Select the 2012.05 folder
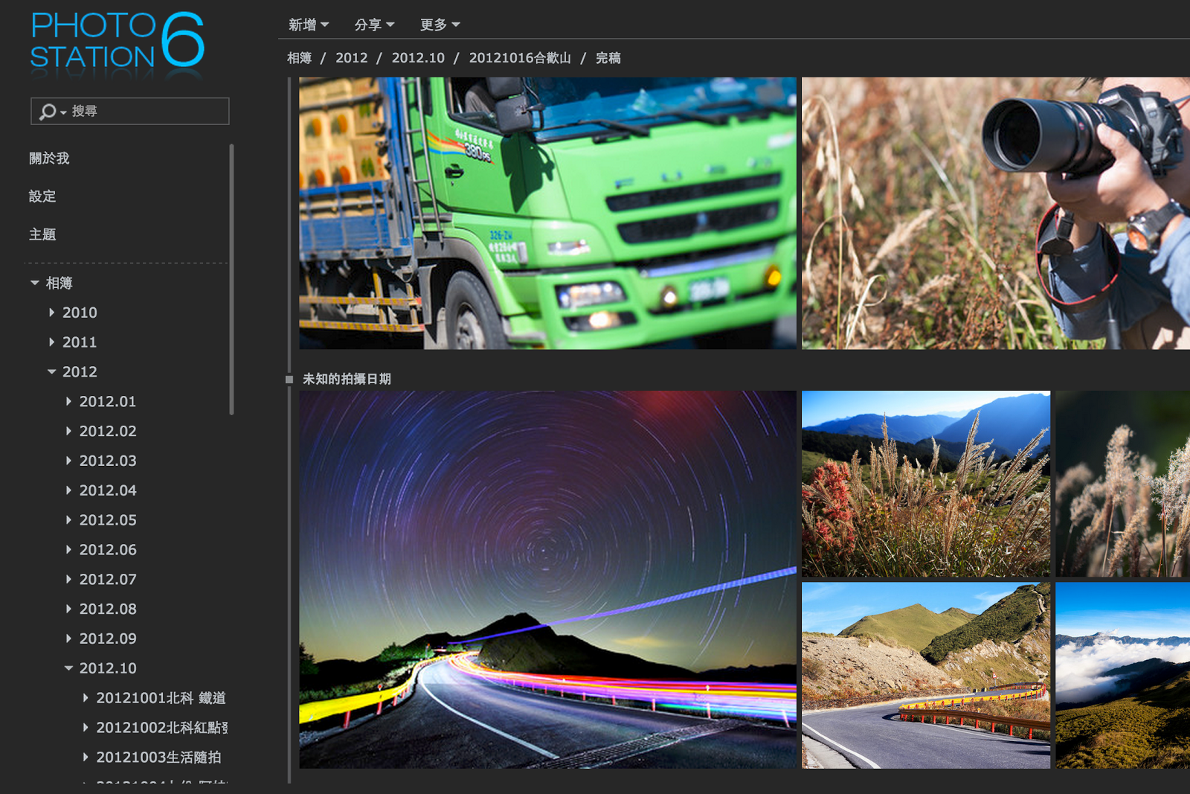This screenshot has height=794, width=1190. coord(108,520)
